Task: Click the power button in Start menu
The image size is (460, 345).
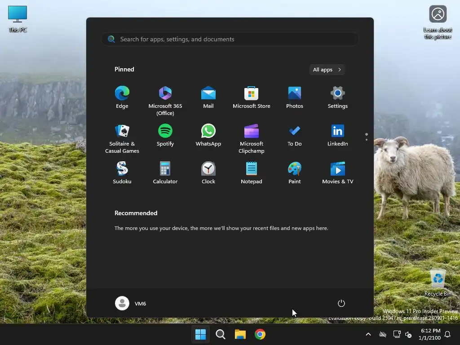Action: coord(341,303)
